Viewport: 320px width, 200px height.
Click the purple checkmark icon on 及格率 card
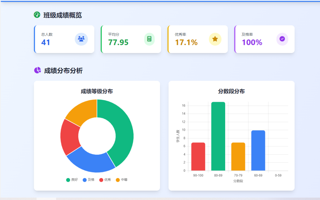point(282,39)
